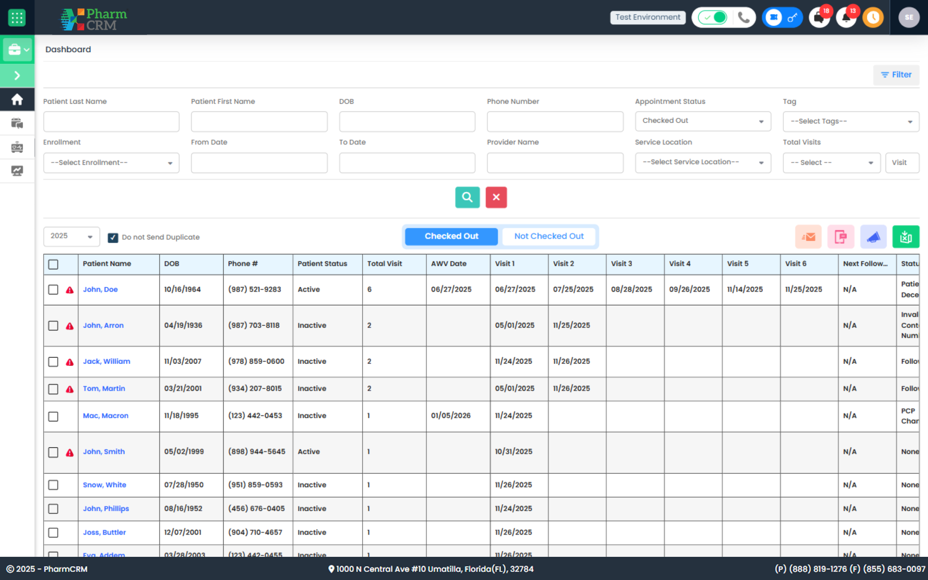Toggle the green availability switch in header

(x=712, y=18)
